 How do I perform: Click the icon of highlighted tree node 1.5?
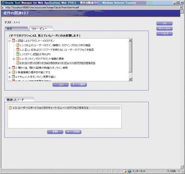point(18,63)
